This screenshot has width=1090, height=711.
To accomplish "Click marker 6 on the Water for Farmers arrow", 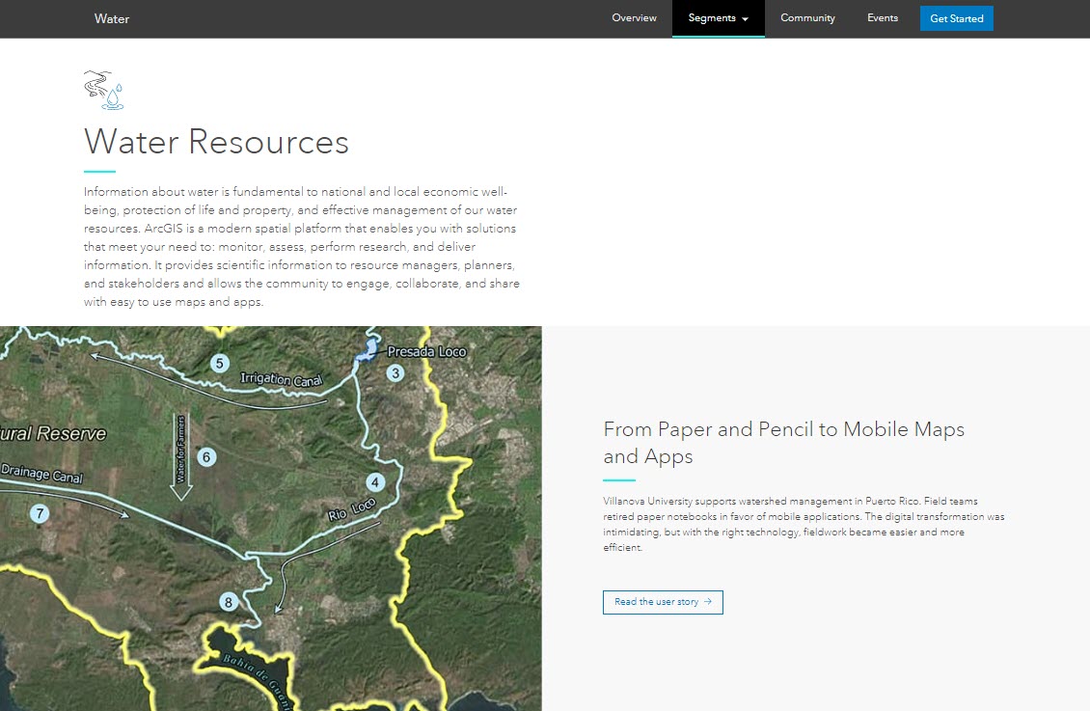I will coord(205,457).
